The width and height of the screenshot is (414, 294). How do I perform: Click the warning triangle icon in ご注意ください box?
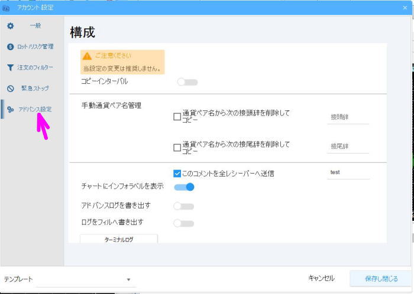point(87,56)
